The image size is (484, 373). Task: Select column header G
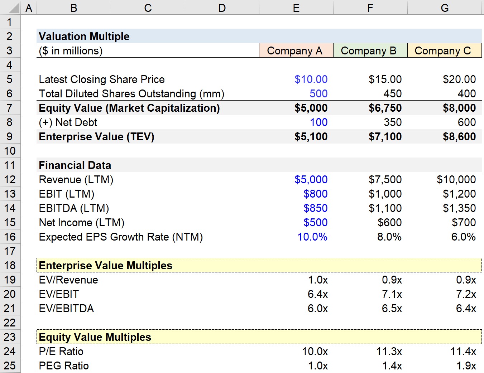444,7
